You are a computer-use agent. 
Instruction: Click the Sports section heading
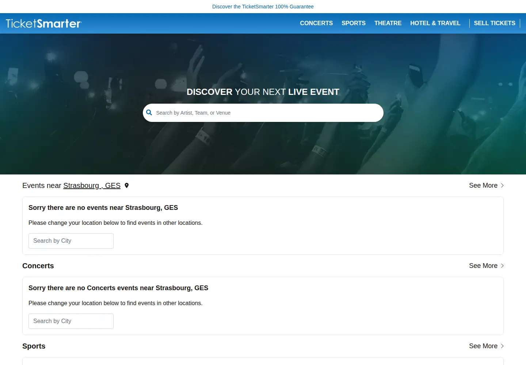tap(34, 346)
